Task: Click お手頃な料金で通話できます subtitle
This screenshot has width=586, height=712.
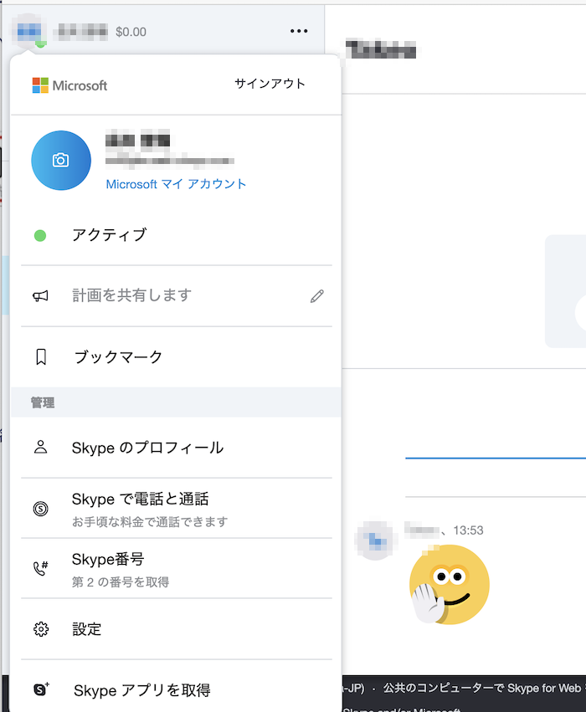Action: pyautogui.click(x=150, y=522)
